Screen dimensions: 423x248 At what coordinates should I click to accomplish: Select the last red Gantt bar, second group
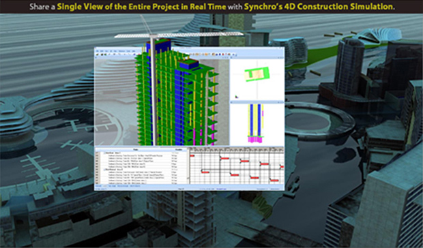coord(274,180)
